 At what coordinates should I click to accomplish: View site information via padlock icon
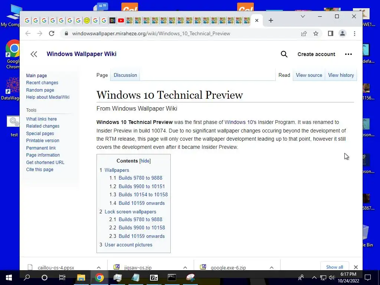(66, 33)
